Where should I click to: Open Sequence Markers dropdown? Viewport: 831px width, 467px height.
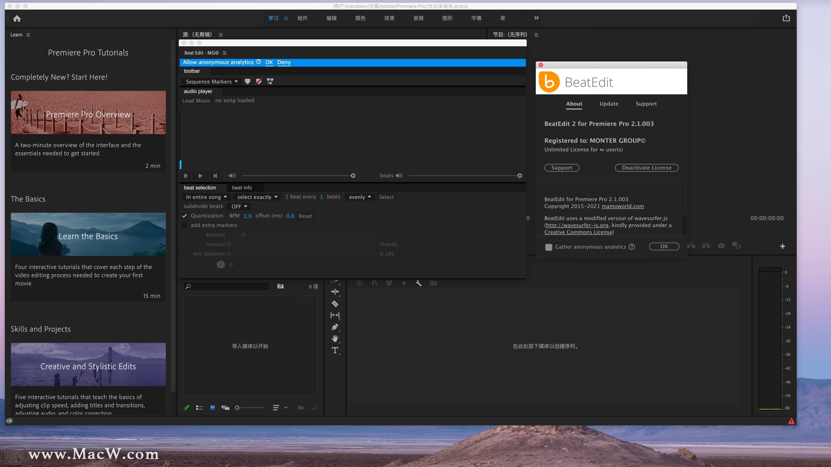coord(212,81)
